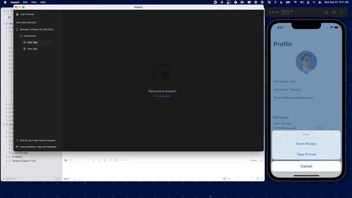
Task: Click the Simulator home button icon
Action: tap(326, 12)
